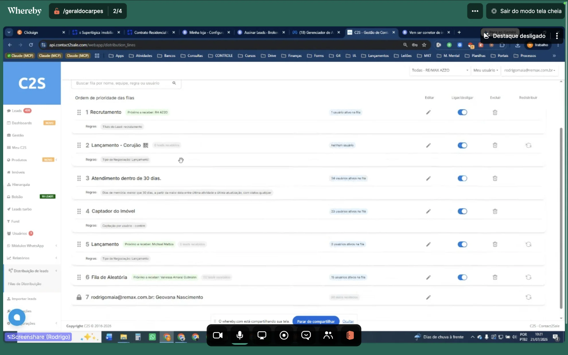Delete the Captador do Imóvel queue
Viewport: 568px width, 355px height.
pos(495,211)
